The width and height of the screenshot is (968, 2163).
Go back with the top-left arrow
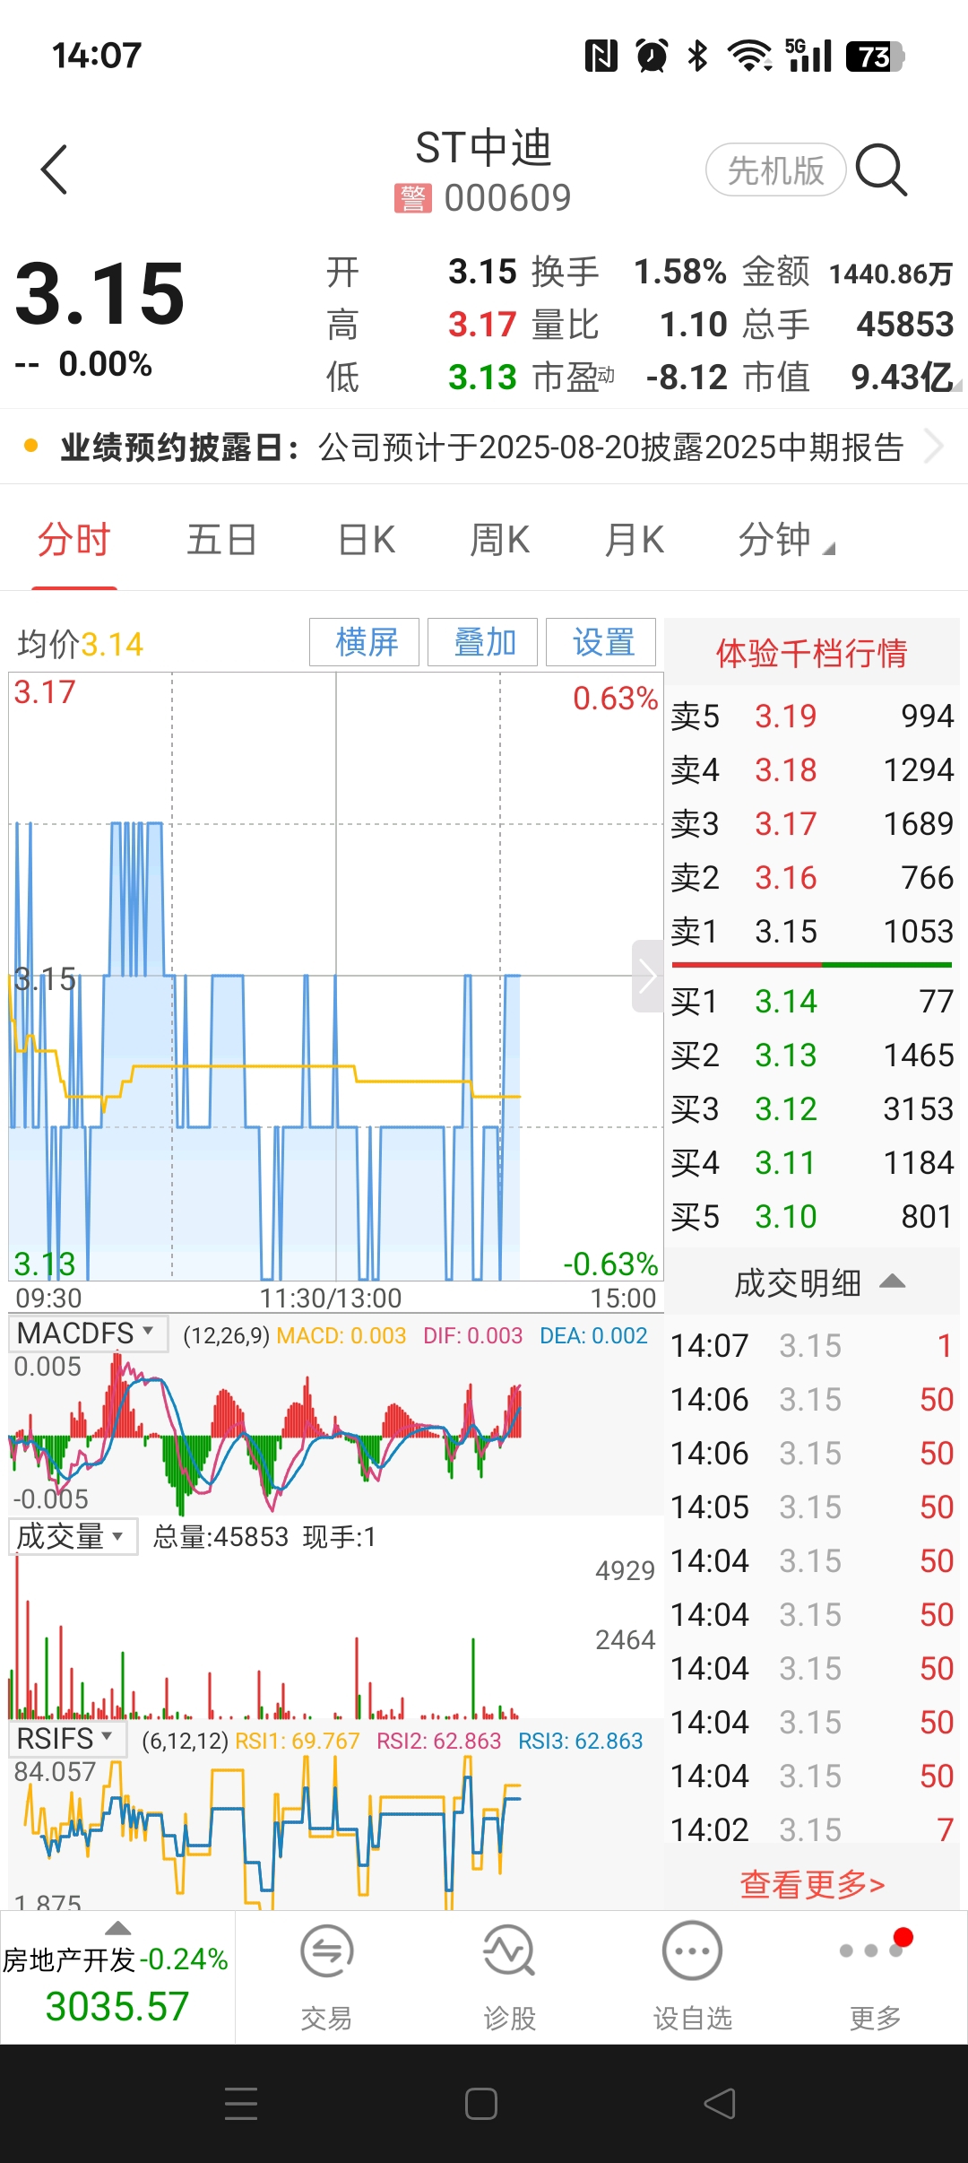(55, 169)
